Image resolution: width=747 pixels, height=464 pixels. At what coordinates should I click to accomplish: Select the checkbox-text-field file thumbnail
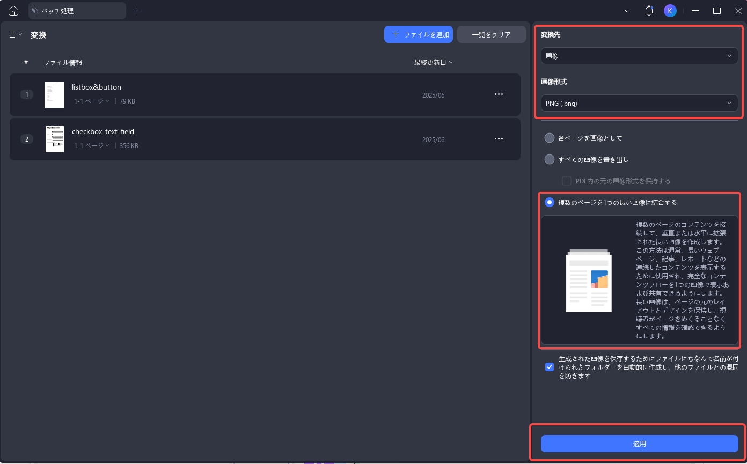[54, 139]
